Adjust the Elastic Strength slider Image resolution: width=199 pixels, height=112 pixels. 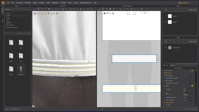point(188,90)
